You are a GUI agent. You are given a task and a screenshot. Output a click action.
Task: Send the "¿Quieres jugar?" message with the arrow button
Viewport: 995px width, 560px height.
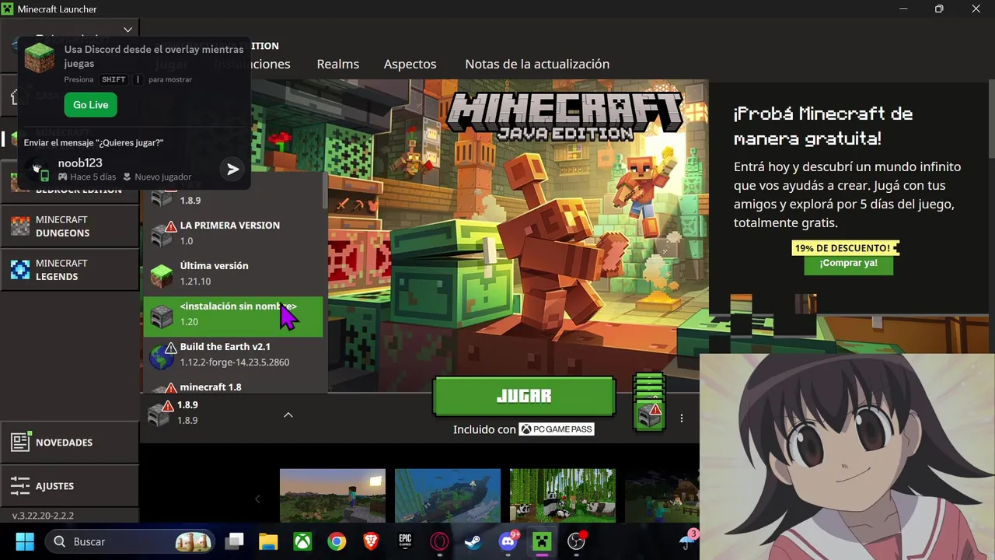232,169
